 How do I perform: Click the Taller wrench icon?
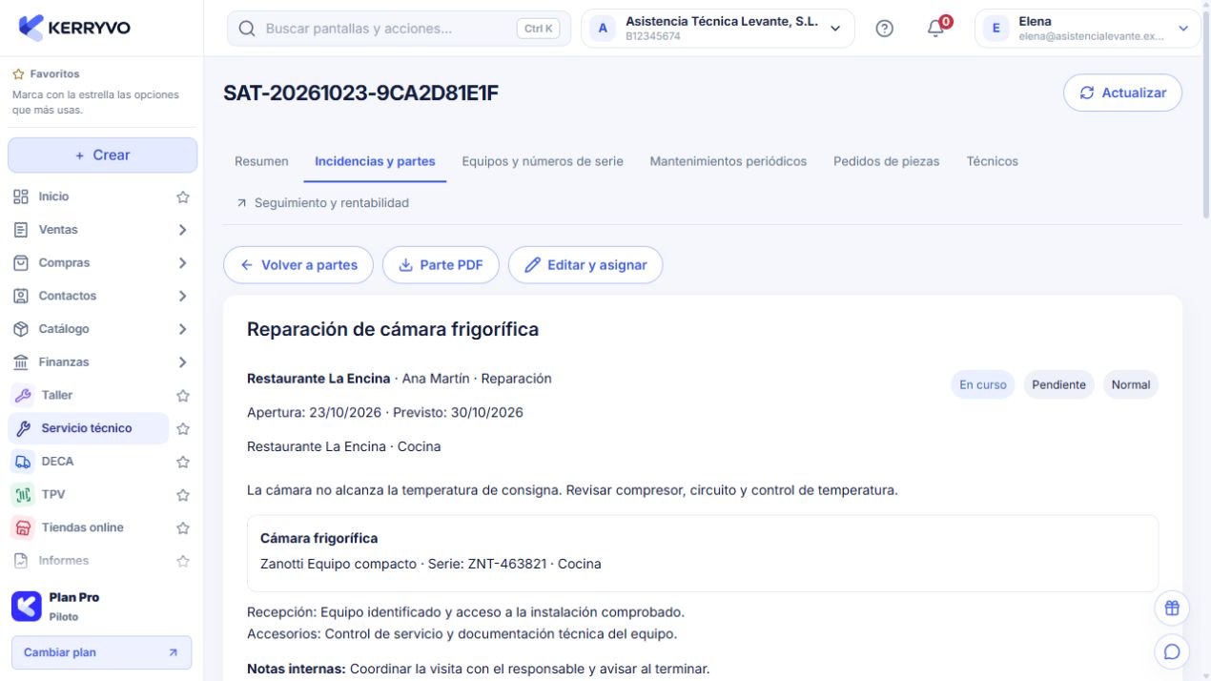23,395
